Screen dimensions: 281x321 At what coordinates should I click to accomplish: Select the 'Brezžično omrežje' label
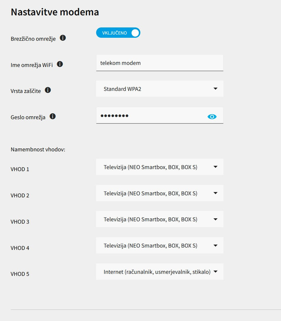[33, 39]
